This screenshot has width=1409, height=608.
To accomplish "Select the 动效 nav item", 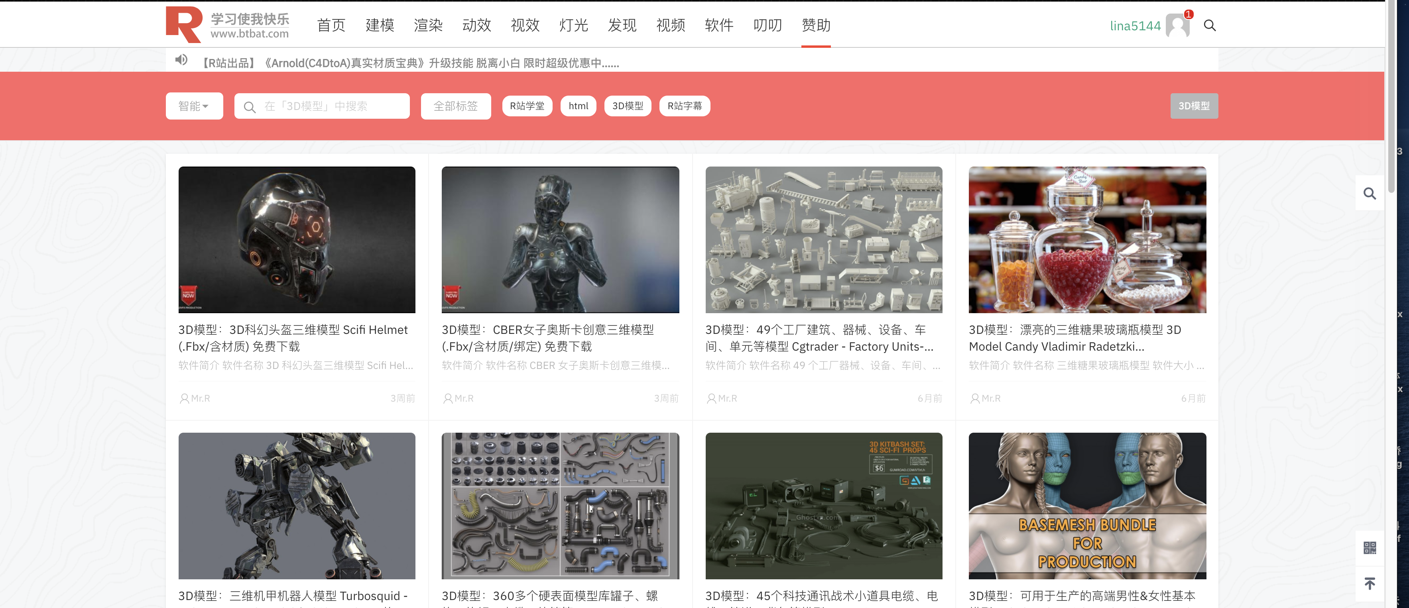I will 476,25.
